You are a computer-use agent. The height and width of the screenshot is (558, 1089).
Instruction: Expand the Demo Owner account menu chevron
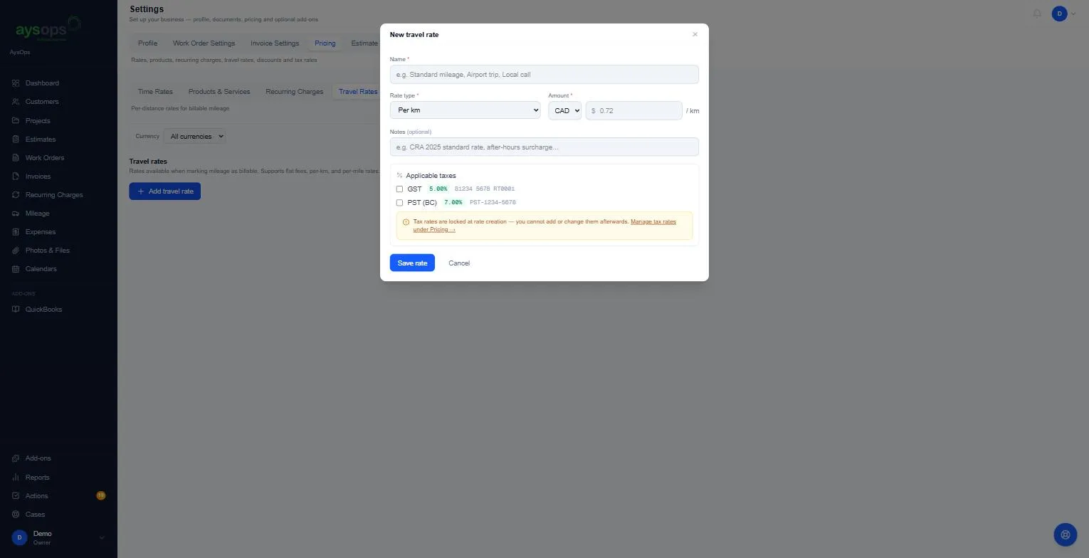pos(102,538)
